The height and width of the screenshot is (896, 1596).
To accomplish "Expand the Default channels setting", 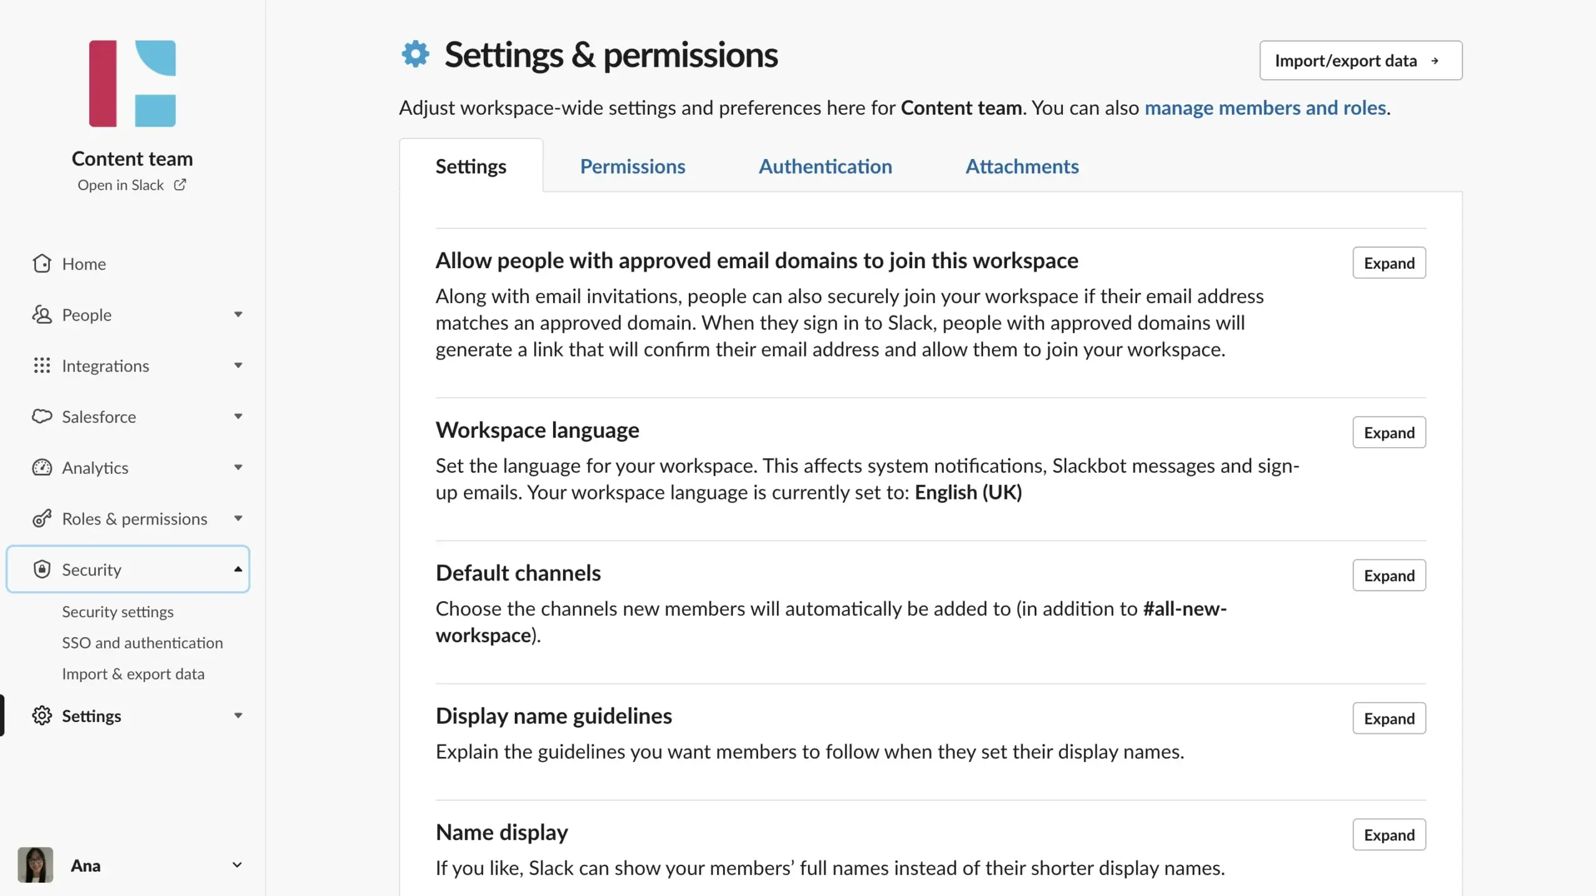I will coord(1389,576).
